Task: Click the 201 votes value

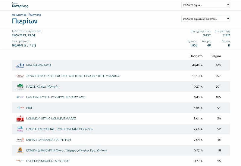Action: pos(218,87)
